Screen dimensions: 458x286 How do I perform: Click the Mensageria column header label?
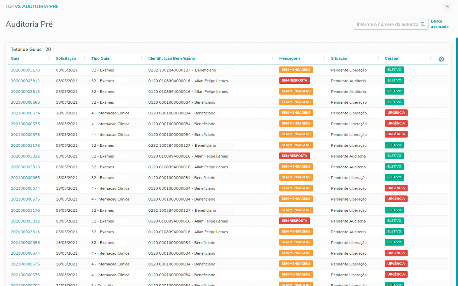290,59
